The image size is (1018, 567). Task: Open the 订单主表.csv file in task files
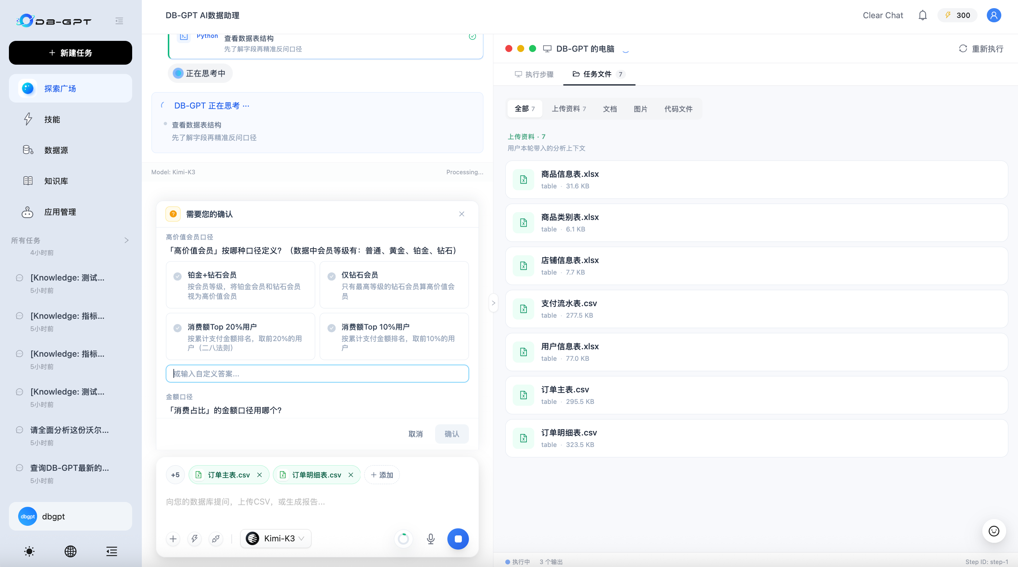[x=756, y=395]
